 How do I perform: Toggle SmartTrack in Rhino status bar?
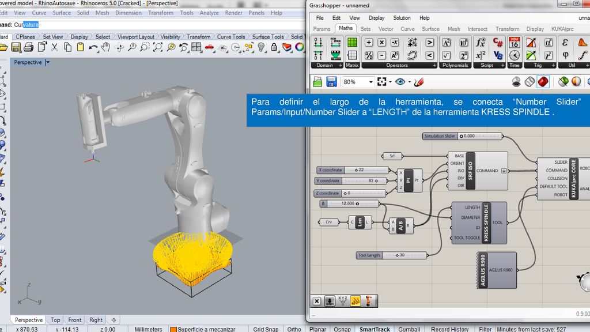[x=375, y=329]
